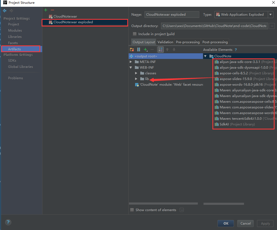The height and width of the screenshot is (230, 277).
Task: Open Libraries settings section
Action: tap(15, 36)
